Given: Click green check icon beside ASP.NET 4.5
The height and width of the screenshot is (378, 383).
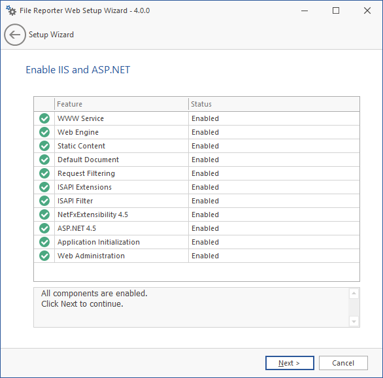Looking at the screenshot, I should click(44, 228).
